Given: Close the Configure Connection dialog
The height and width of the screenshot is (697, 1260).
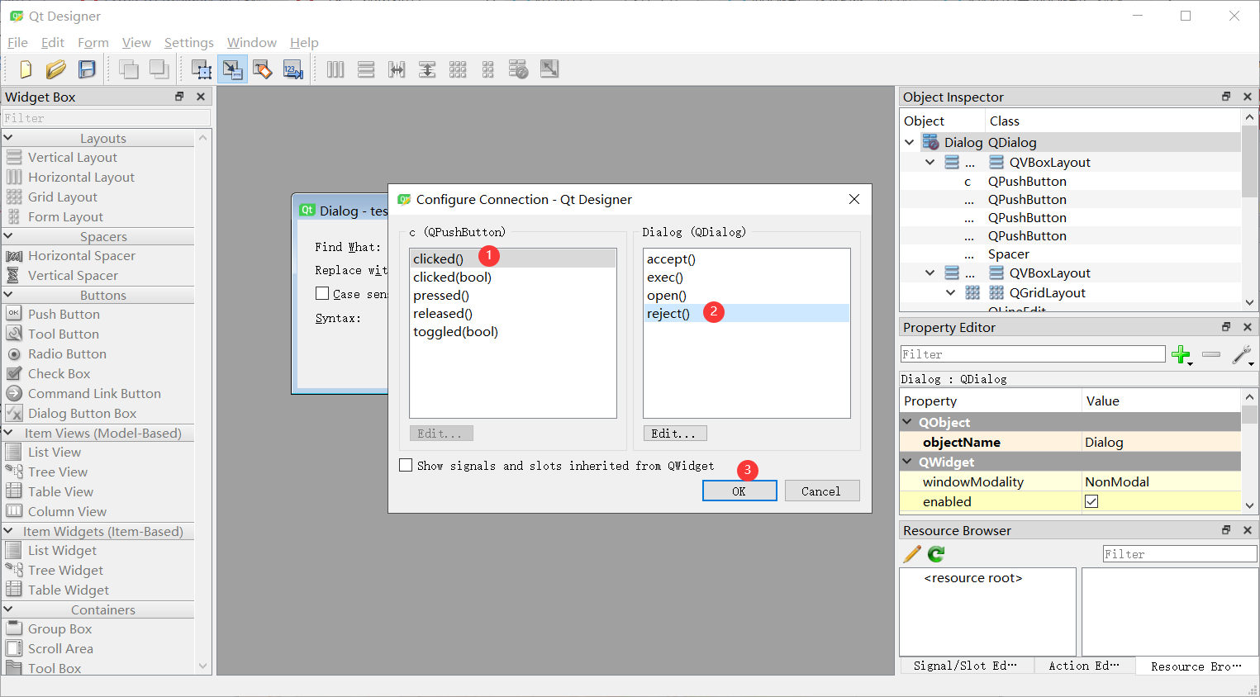Looking at the screenshot, I should pyautogui.click(x=854, y=199).
